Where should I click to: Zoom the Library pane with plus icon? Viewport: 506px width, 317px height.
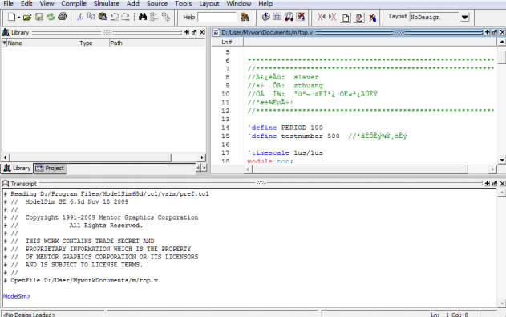pos(187,32)
